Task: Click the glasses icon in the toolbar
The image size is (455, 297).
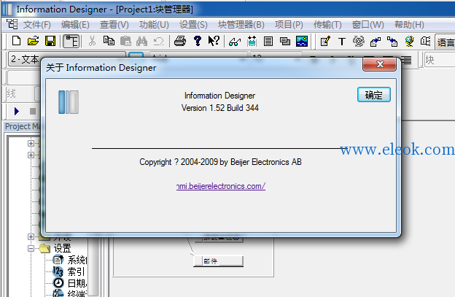Action: [235, 42]
